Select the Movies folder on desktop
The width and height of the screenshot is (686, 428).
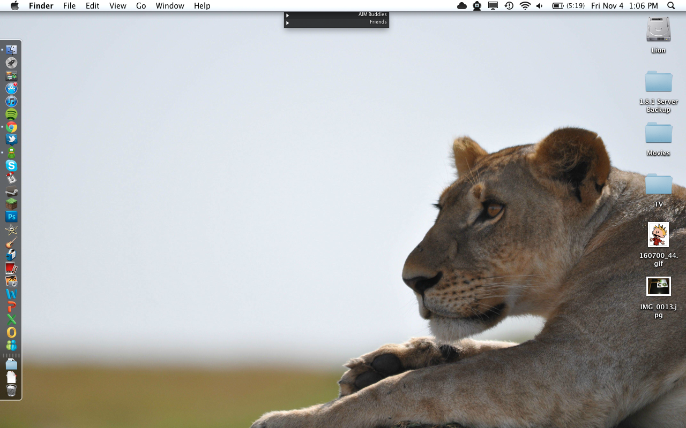coord(658,133)
